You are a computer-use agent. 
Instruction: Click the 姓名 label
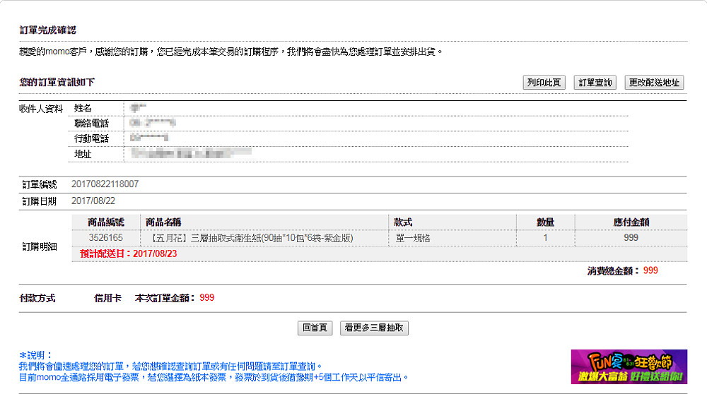click(x=83, y=108)
